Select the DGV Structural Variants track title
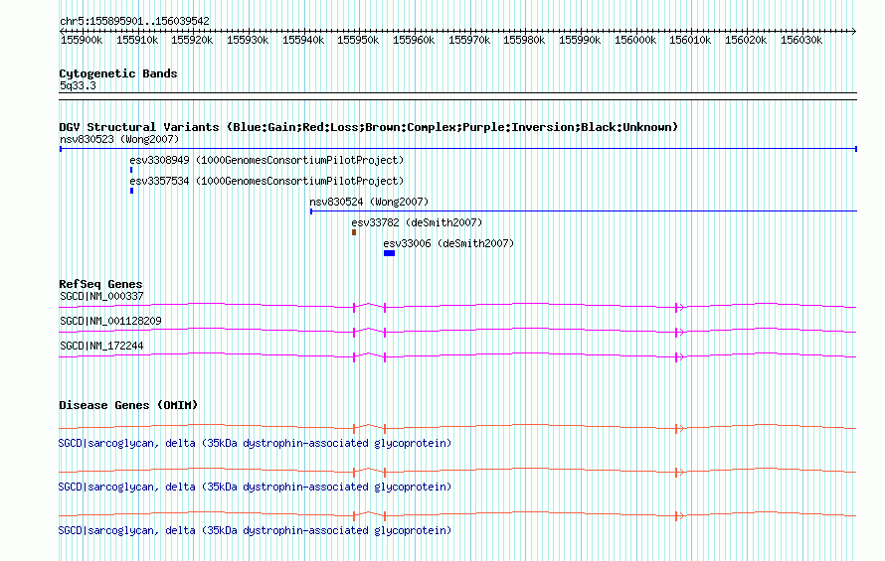The height and width of the screenshot is (561, 885). [x=369, y=127]
